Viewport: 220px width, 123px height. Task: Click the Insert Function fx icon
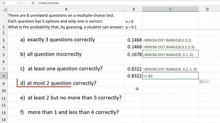click(33, 3)
